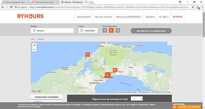205x109 pixels.
Task: Click Términos de uso map link
Action: point(144,92)
